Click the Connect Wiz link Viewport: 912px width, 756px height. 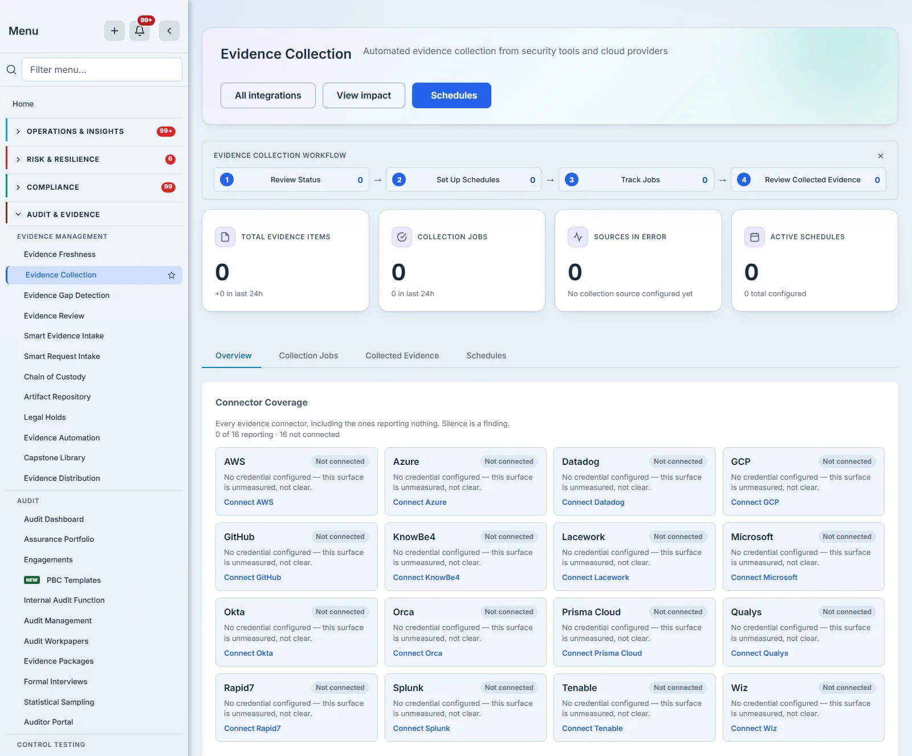(754, 729)
